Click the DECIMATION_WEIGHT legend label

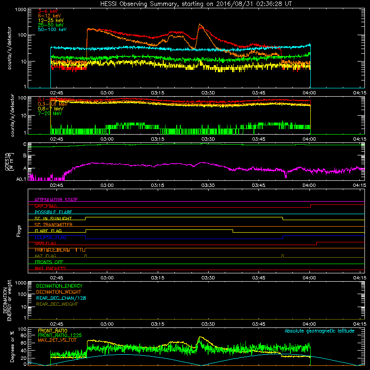click(59, 292)
